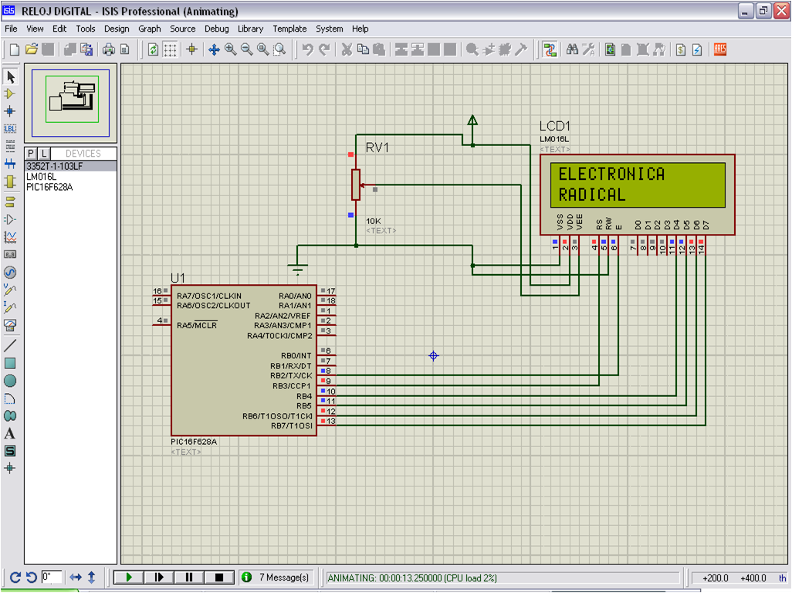Click the New Design file icon
Viewport: 792px width, 593px height.
15,49
